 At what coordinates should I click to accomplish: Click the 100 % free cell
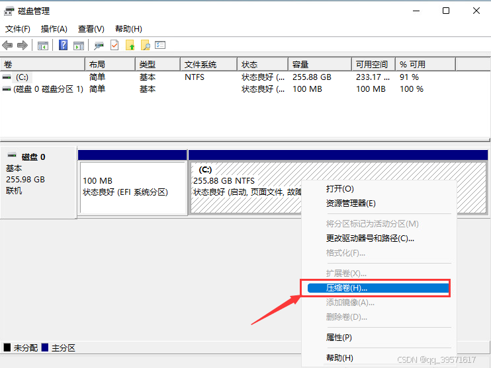(x=412, y=89)
